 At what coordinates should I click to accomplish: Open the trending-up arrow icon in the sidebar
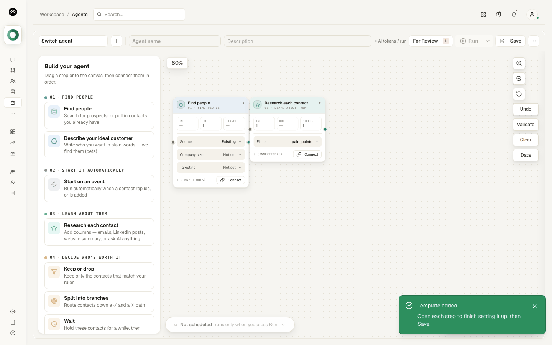(13, 143)
